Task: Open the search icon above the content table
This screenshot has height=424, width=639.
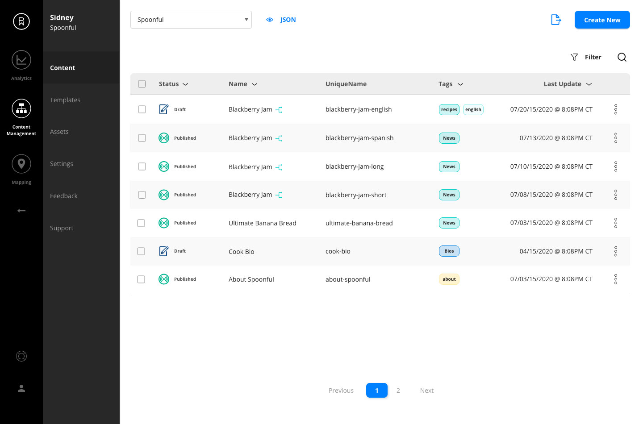Action: coord(622,57)
